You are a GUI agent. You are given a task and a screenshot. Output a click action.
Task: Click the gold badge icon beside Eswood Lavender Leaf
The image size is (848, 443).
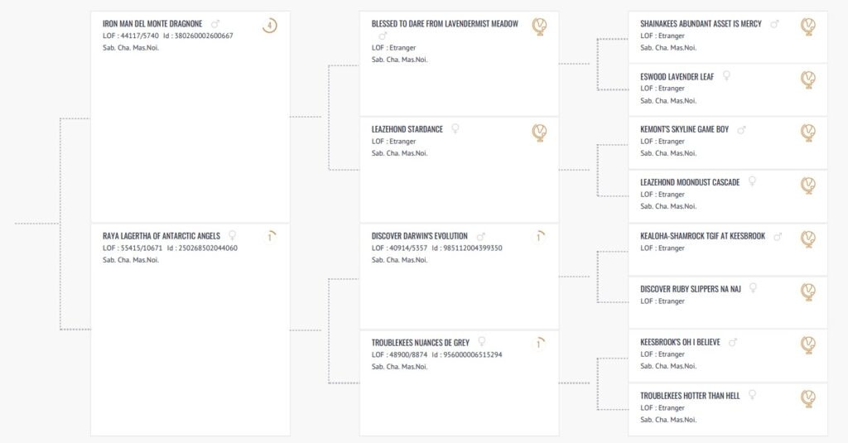[808, 79]
